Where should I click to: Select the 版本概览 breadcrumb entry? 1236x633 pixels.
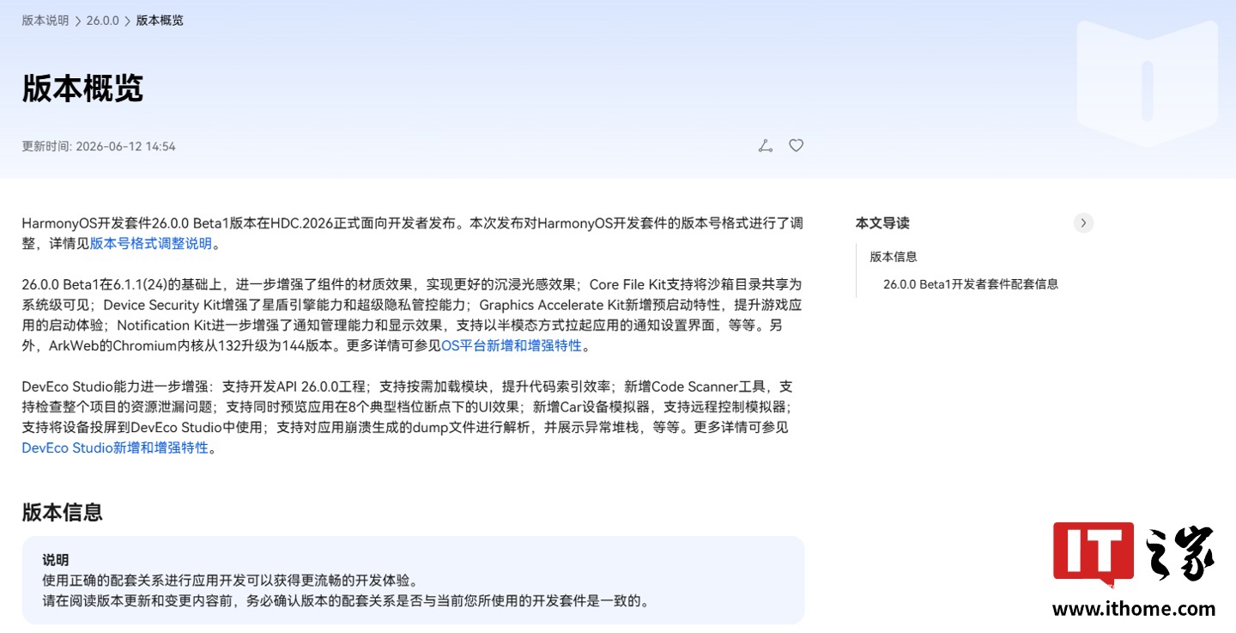(160, 21)
